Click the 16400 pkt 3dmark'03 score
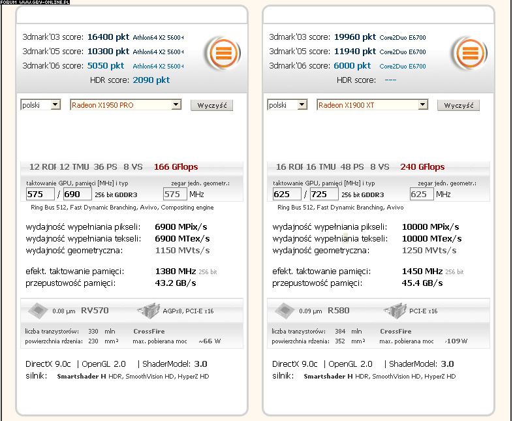The width and height of the screenshot is (513, 421). tap(108, 37)
